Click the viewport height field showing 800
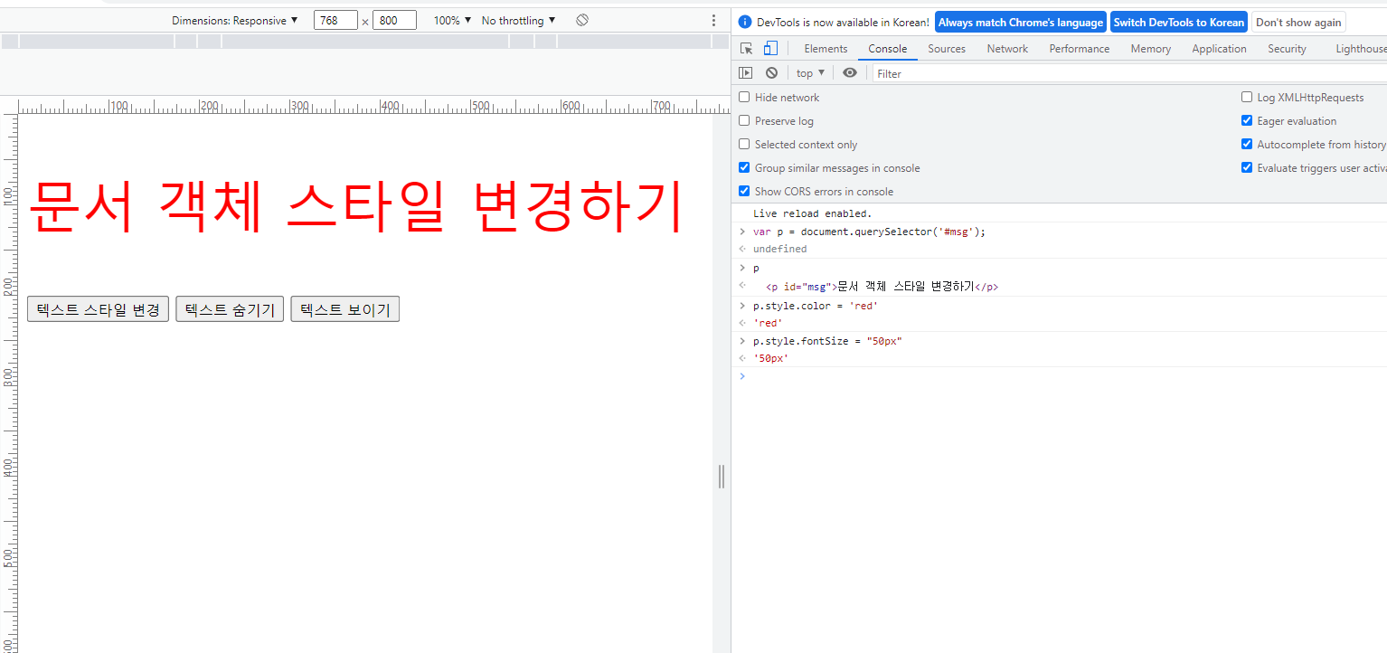Viewport: 1387px width, 653px height. [394, 20]
